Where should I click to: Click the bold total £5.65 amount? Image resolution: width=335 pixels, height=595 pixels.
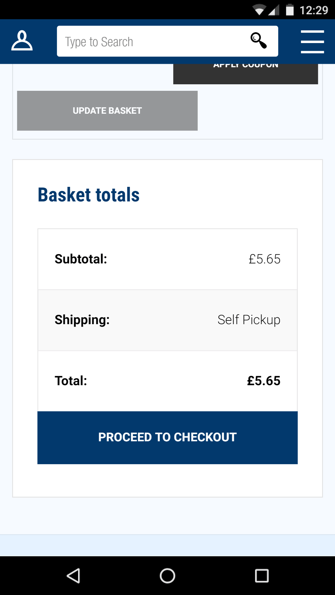coord(263,381)
